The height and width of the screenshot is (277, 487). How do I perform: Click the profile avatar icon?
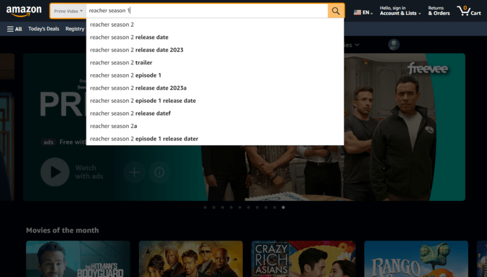394,44
